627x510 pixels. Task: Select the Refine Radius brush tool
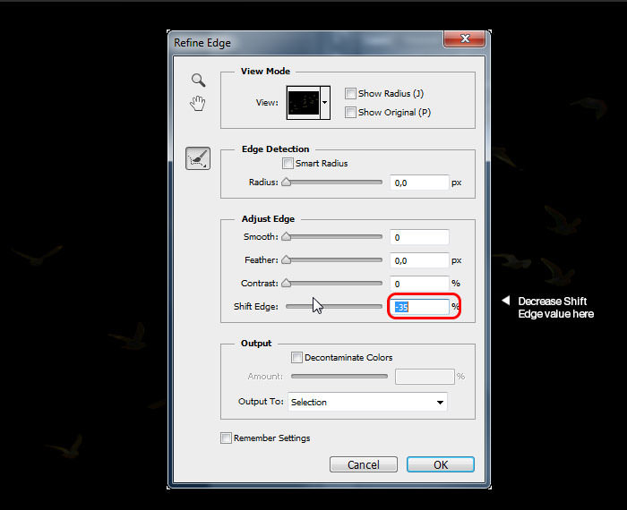point(198,158)
